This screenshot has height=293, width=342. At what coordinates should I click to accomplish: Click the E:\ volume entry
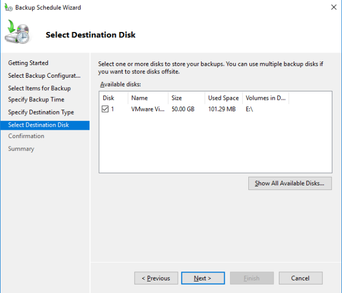coord(249,109)
